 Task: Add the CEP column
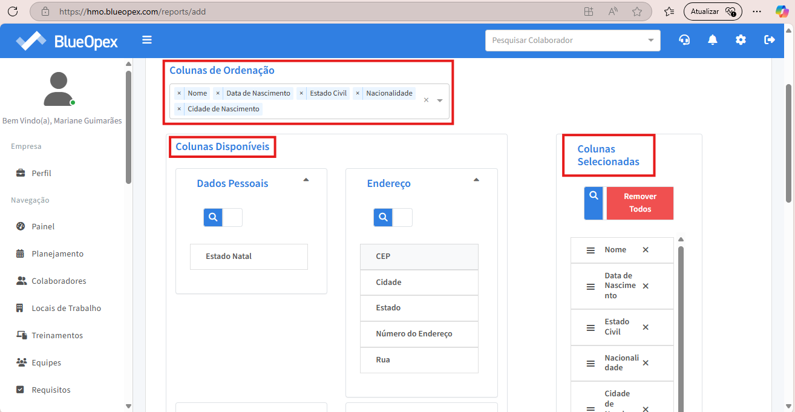pos(419,257)
